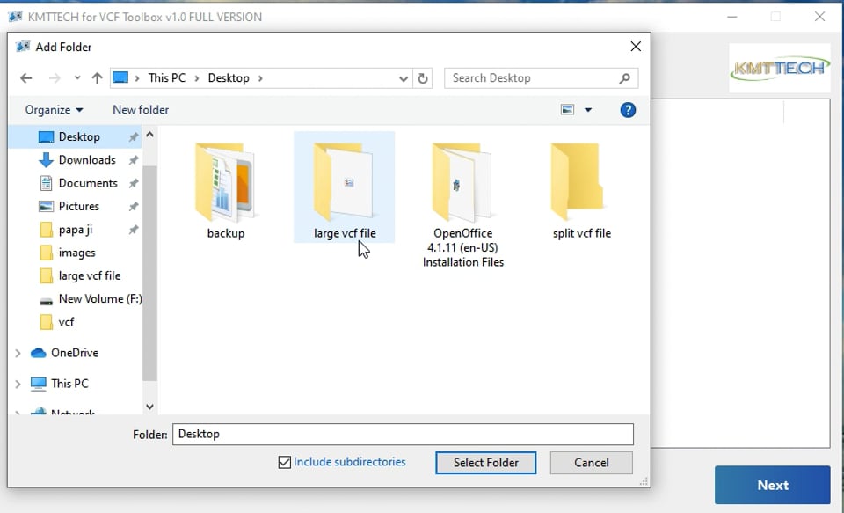The height and width of the screenshot is (513, 844).
Task: Toggle Include subdirectories checkbox
Action: point(284,462)
